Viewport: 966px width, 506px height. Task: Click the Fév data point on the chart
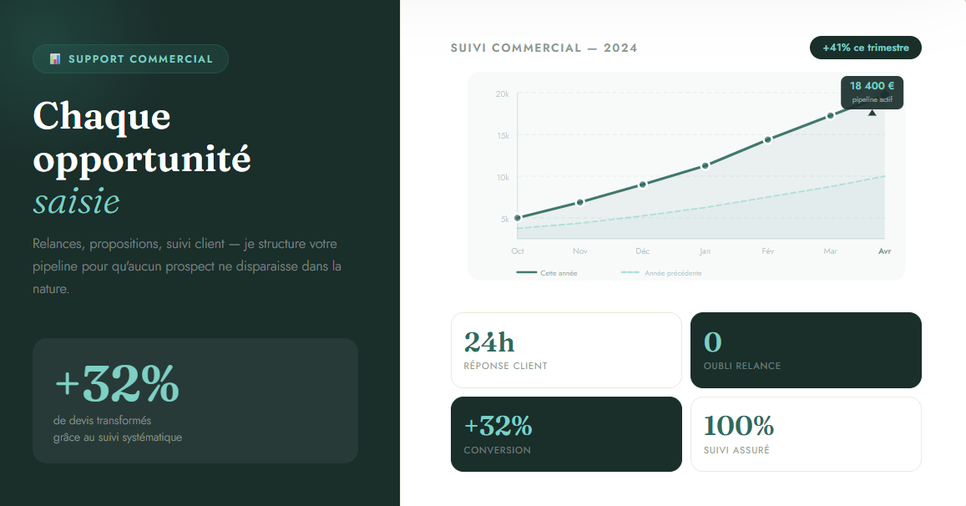coord(767,139)
